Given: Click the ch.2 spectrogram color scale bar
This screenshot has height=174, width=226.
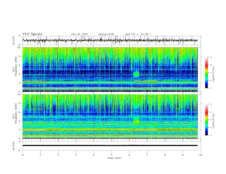Looking at the screenshot, I should [207, 120].
